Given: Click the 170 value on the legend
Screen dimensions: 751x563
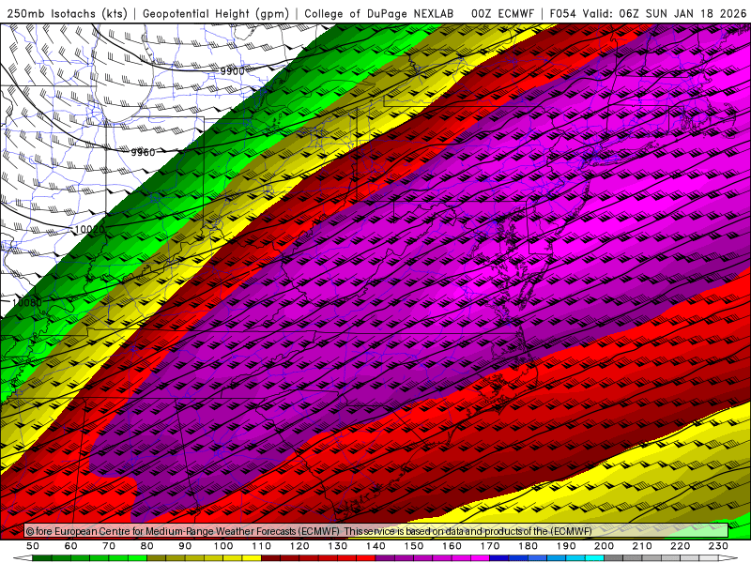Looking at the screenshot, I should (x=489, y=546).
